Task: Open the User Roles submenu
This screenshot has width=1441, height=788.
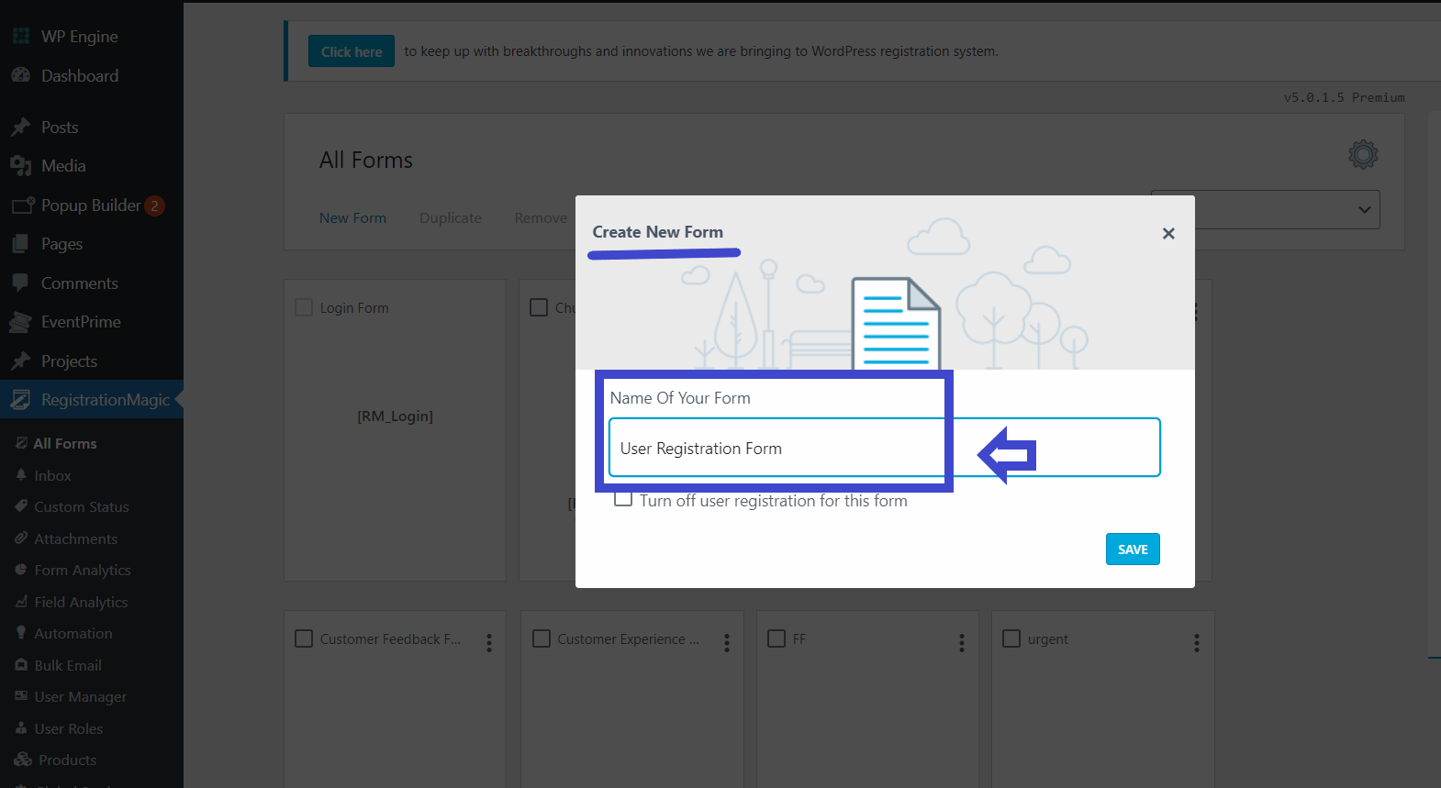Action: coord(69,728)
